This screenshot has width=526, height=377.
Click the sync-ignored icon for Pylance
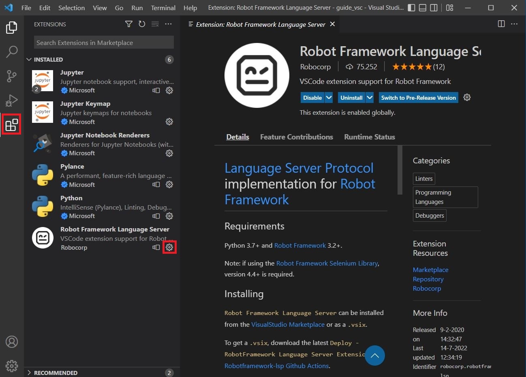click(x=156, y=184)
